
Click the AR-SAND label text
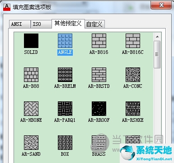[31, 154]
